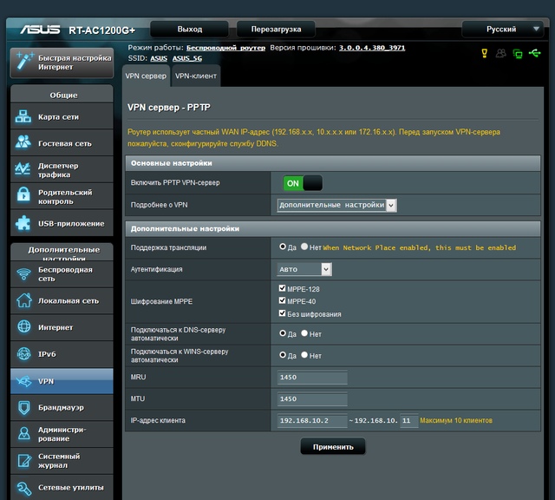This screenshot has width=555, height=500.
Task: Select Нет for Поддержка трансляции
Action: click(x=304, y=247)
